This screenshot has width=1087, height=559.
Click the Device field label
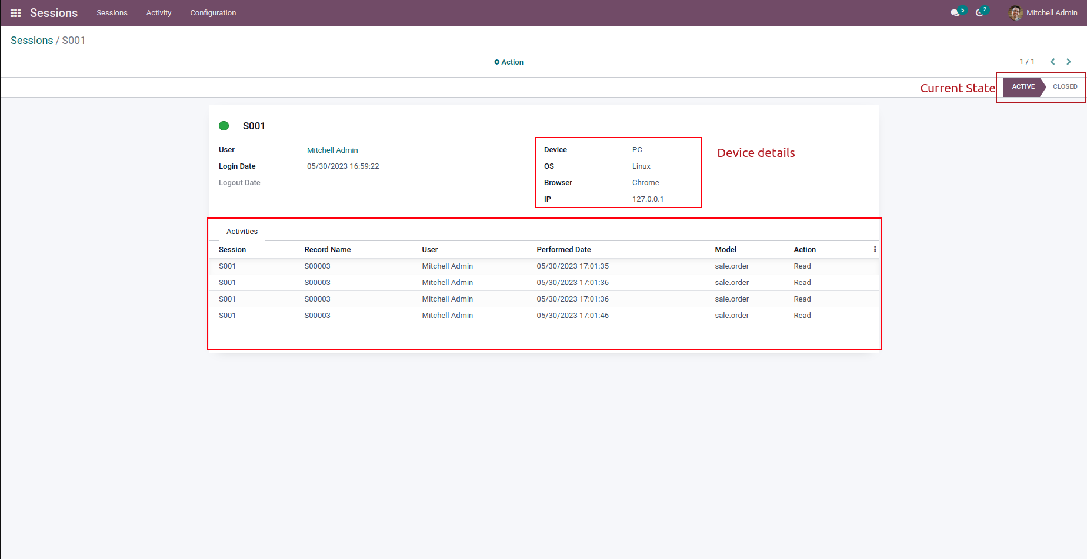(555, 150)
